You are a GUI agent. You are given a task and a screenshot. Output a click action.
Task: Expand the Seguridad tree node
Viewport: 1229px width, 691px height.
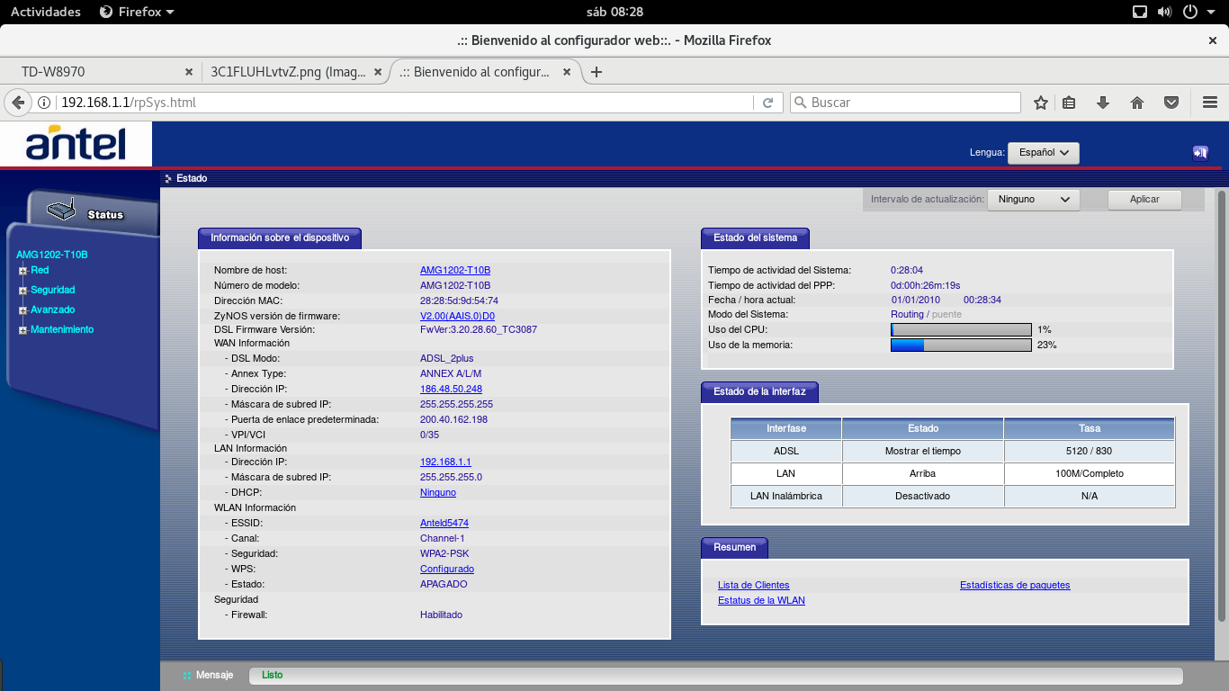(x=22, y=291)
